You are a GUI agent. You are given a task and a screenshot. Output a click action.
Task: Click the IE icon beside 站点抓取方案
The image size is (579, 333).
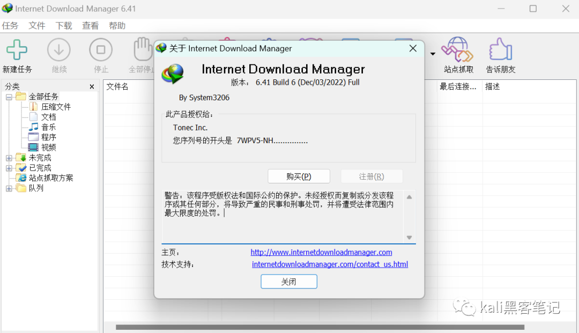tap(22, 178)
